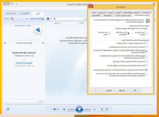Click the playlist thumbnail with the blue arrow

[38, 30]
